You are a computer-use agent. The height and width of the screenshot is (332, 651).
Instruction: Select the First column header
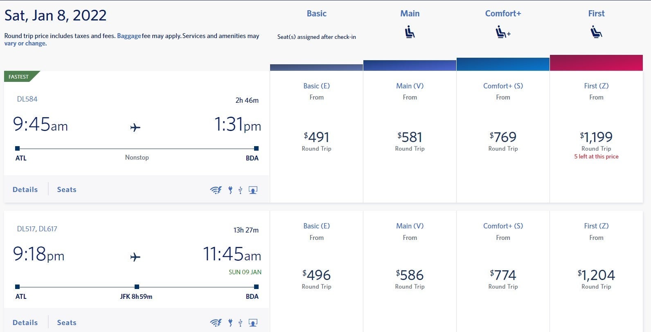(x=596, y=14)
